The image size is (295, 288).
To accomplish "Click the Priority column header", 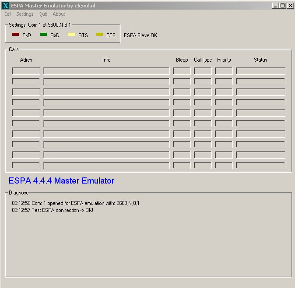I will pyautogui.click(x=224, y=60).
